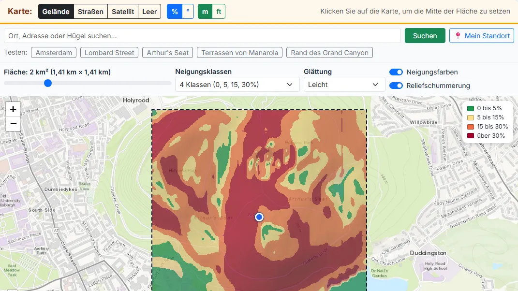Toggle the Reliefschummerung switch
Screen dimensions: 518x291
pyautogui.click(x=396, y=86)
